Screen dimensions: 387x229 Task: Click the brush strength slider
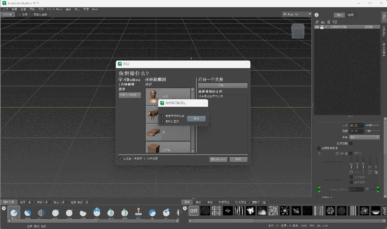pyautogui.click(x=372, y=131)
